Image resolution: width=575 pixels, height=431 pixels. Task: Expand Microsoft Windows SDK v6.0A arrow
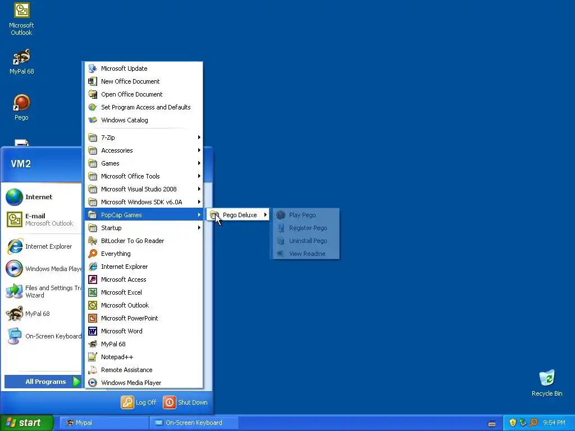click(x=199, y=202)
